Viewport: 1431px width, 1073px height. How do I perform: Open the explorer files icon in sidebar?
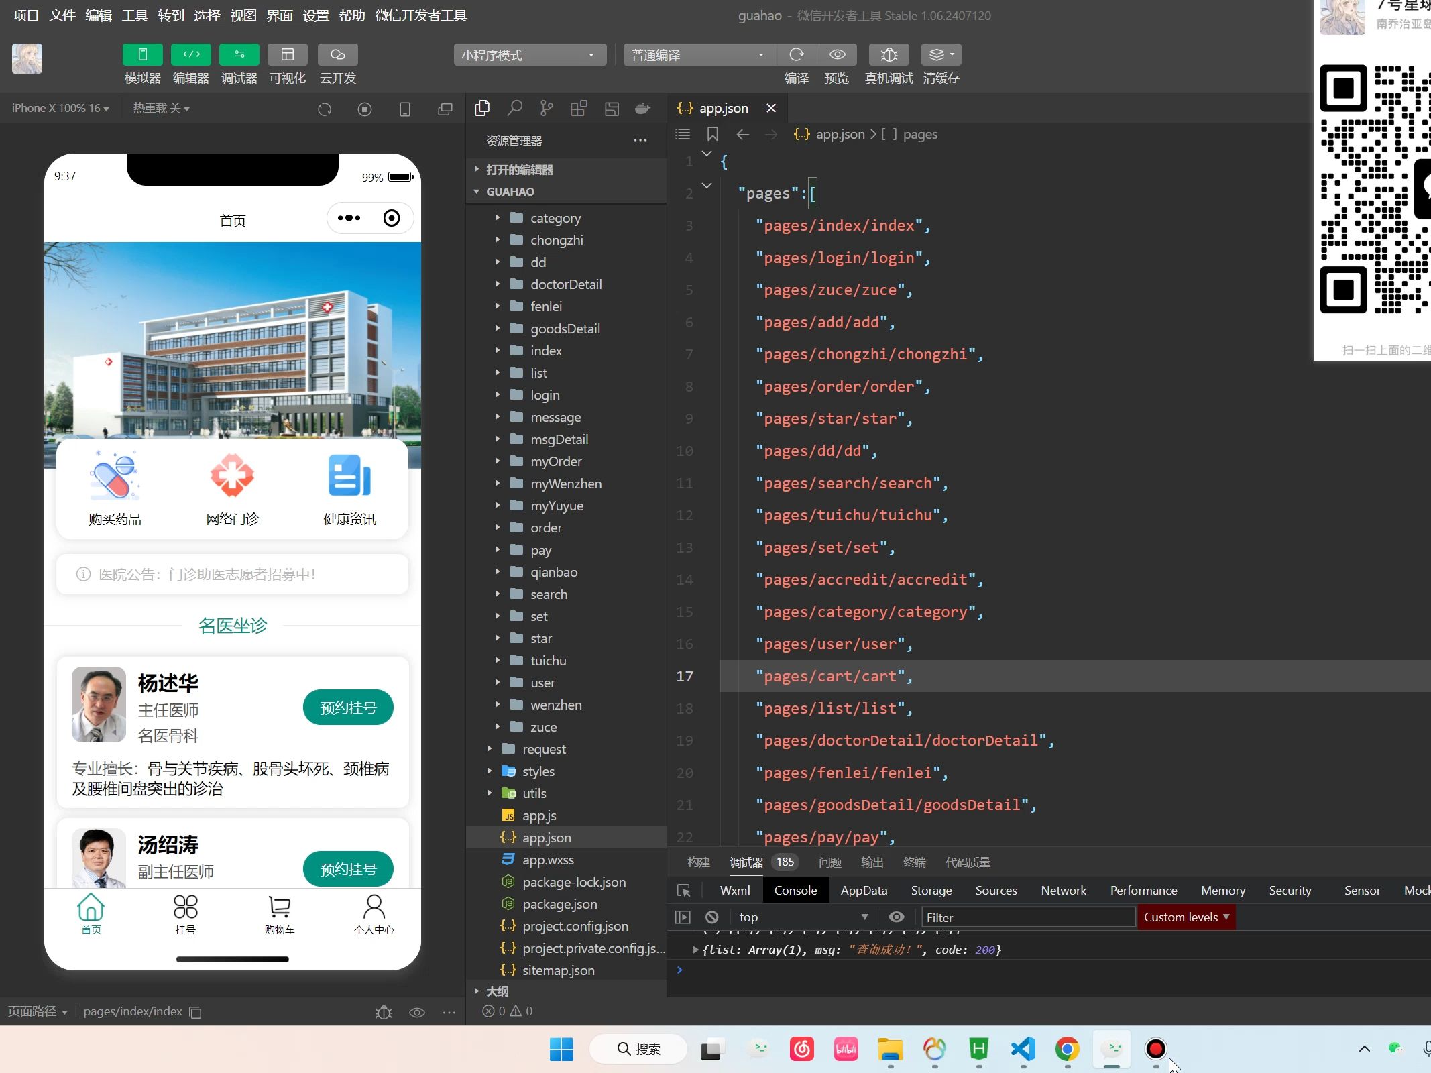pyautogui.click(x=482, y=108)
